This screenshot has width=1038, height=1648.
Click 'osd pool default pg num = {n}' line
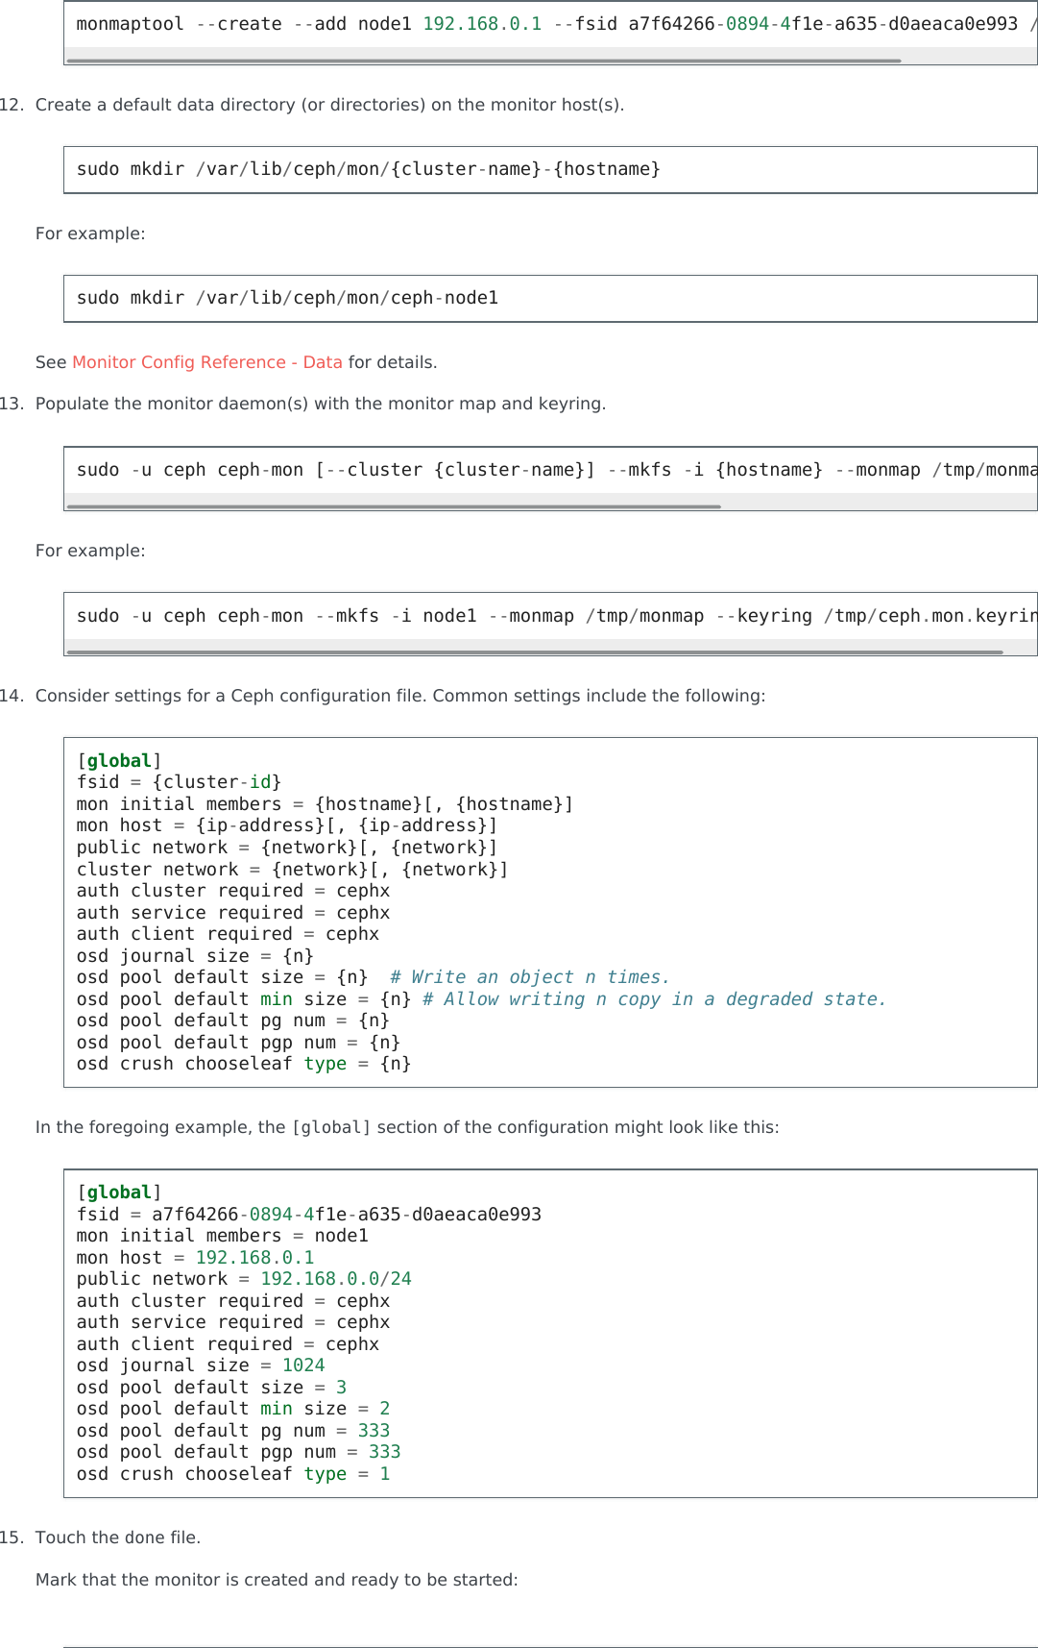coord(232,1021)
